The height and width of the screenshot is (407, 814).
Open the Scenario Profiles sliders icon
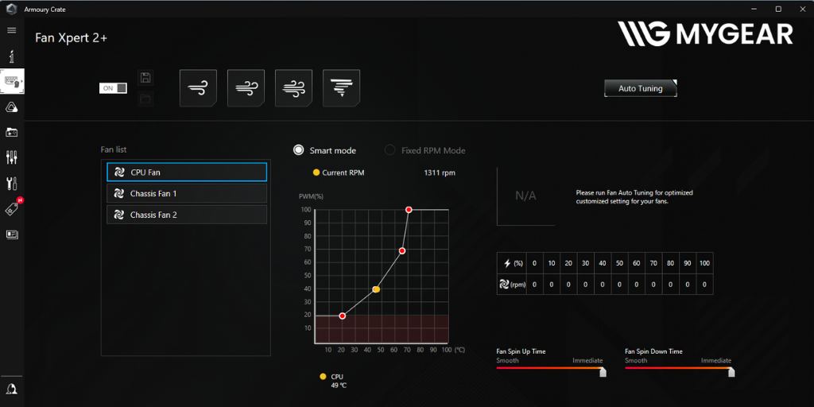coord(11,157)
